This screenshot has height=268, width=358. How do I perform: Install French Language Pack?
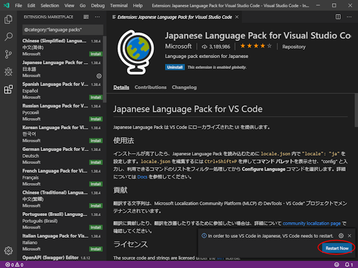[x=96, y=184]
